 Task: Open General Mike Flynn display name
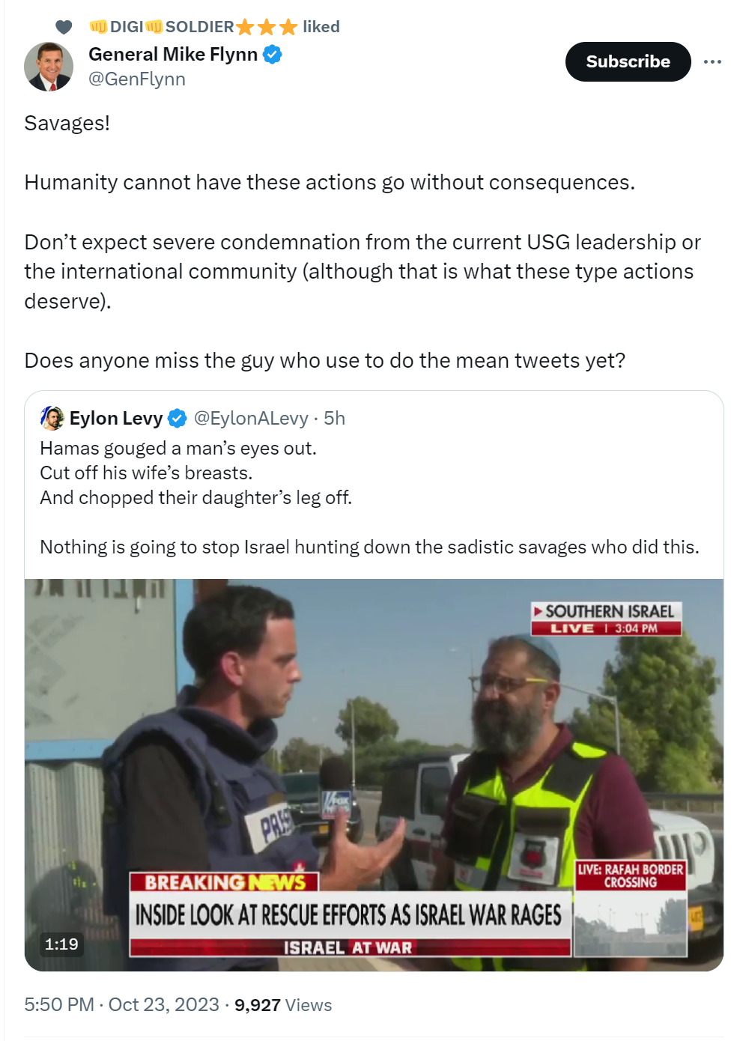click(173, 55)
